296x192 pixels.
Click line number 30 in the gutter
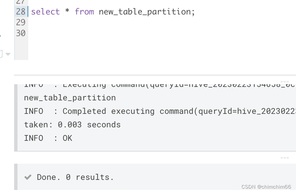pyautogui.click(x=21, y=33)
